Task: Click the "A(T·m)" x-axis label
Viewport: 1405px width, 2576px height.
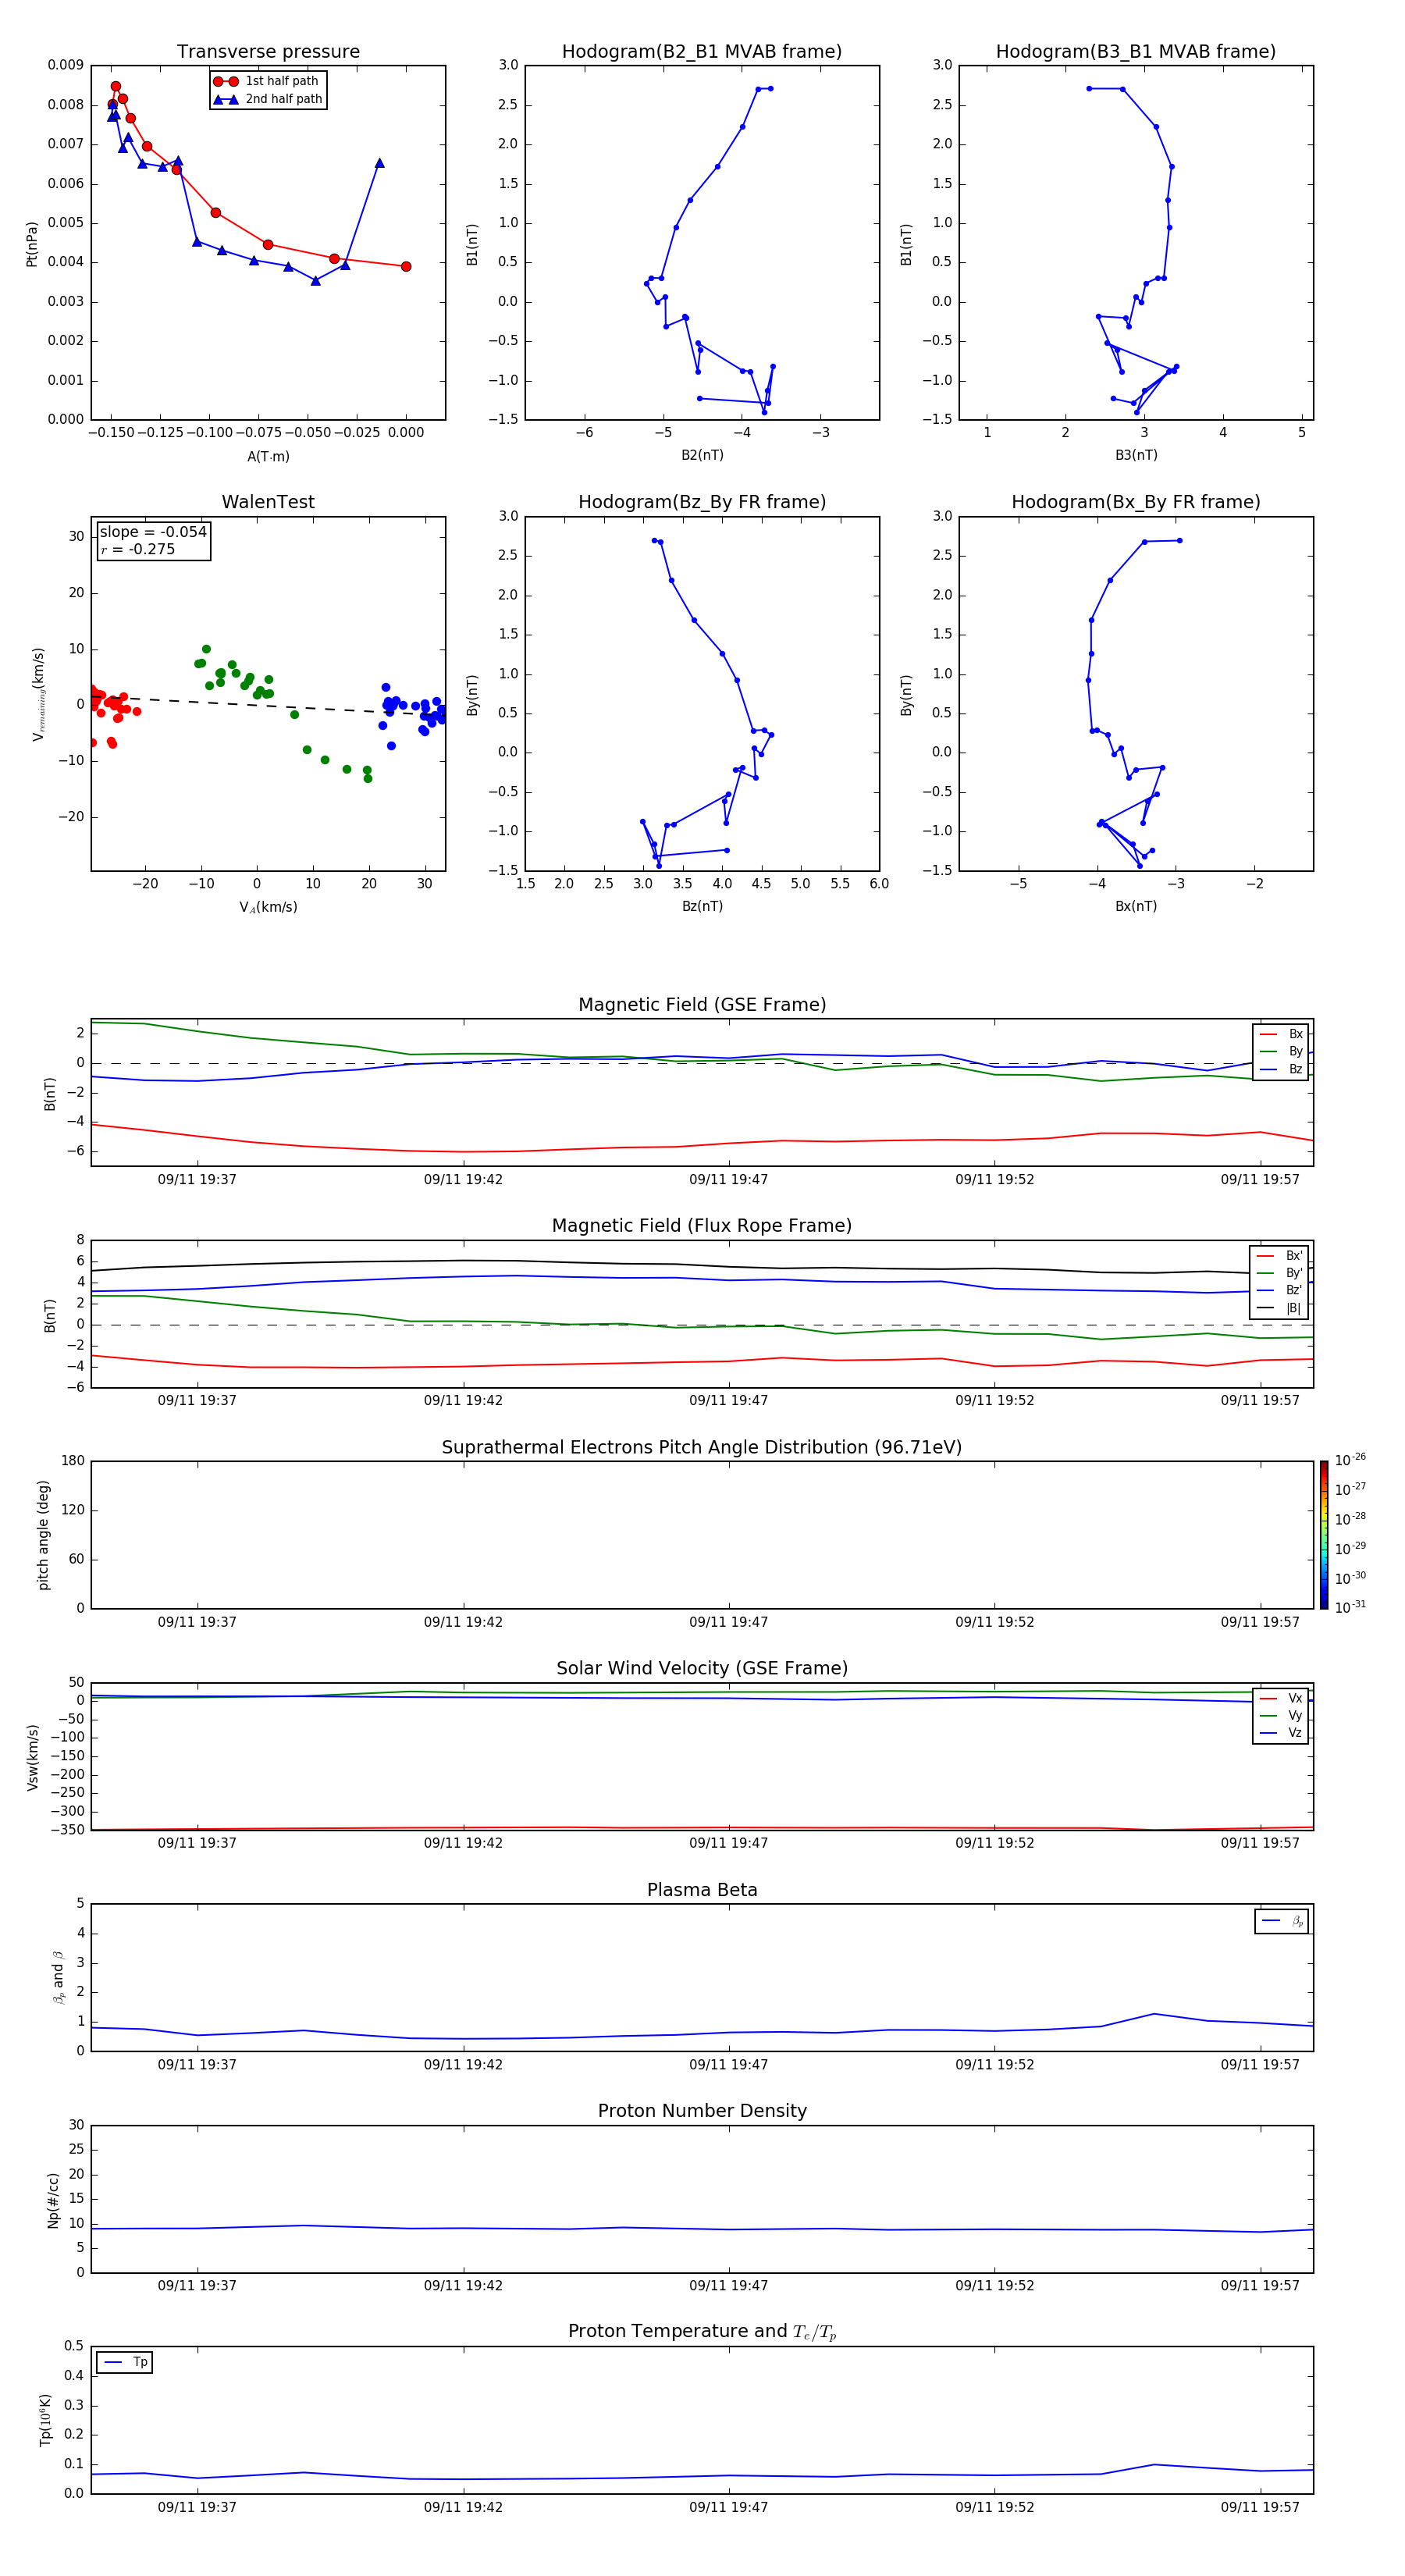Action: pos(268,456)
